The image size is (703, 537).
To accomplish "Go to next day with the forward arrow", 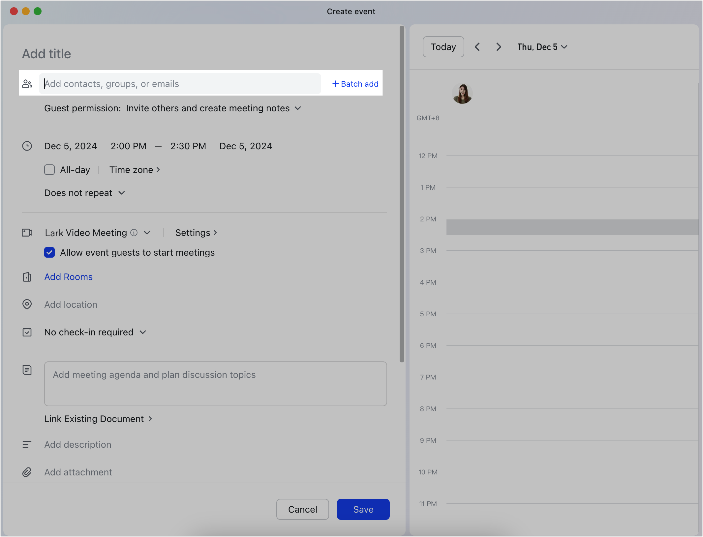I will coord(498,47).
